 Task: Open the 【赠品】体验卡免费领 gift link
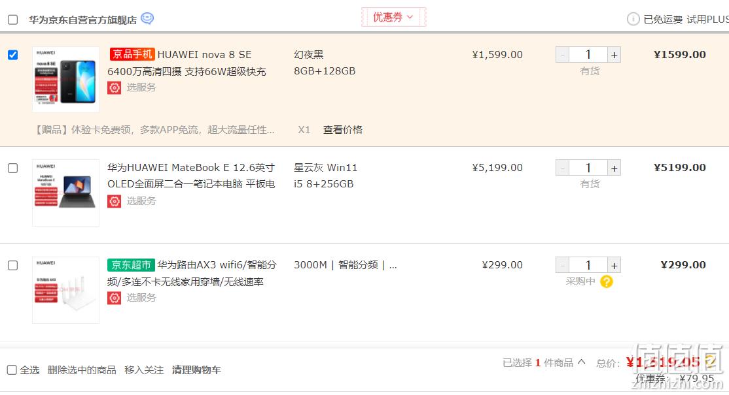[x=154, y=130]
